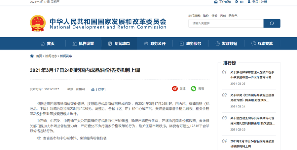This screenshot has width=297, height=150.
Task: Open the 互动交流 navigation menu
Action: pos(262,44)
